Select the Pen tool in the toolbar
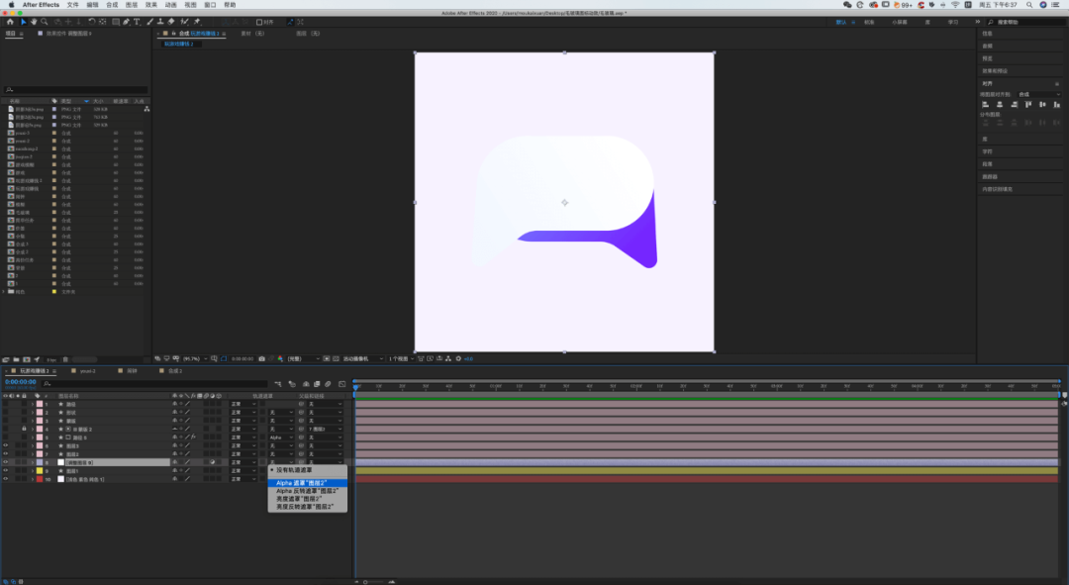The height and width of the screenshot is (585, 1069). 128,21
